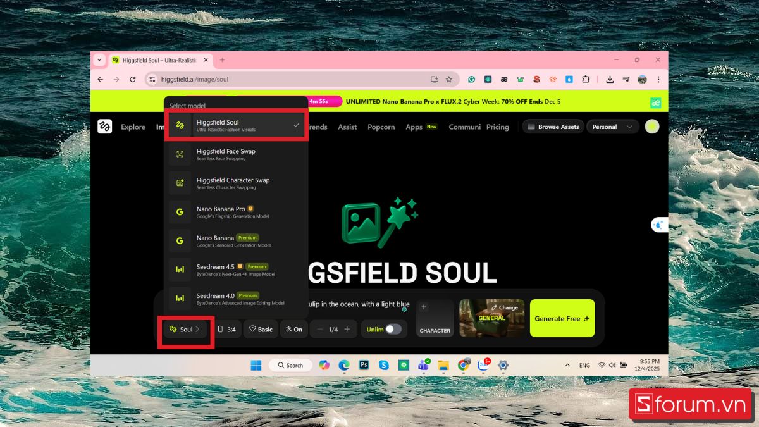This screenshot has width=759, height=427.
Task: Click the Grammarly extension icon
Action: (x=471, y=79)
